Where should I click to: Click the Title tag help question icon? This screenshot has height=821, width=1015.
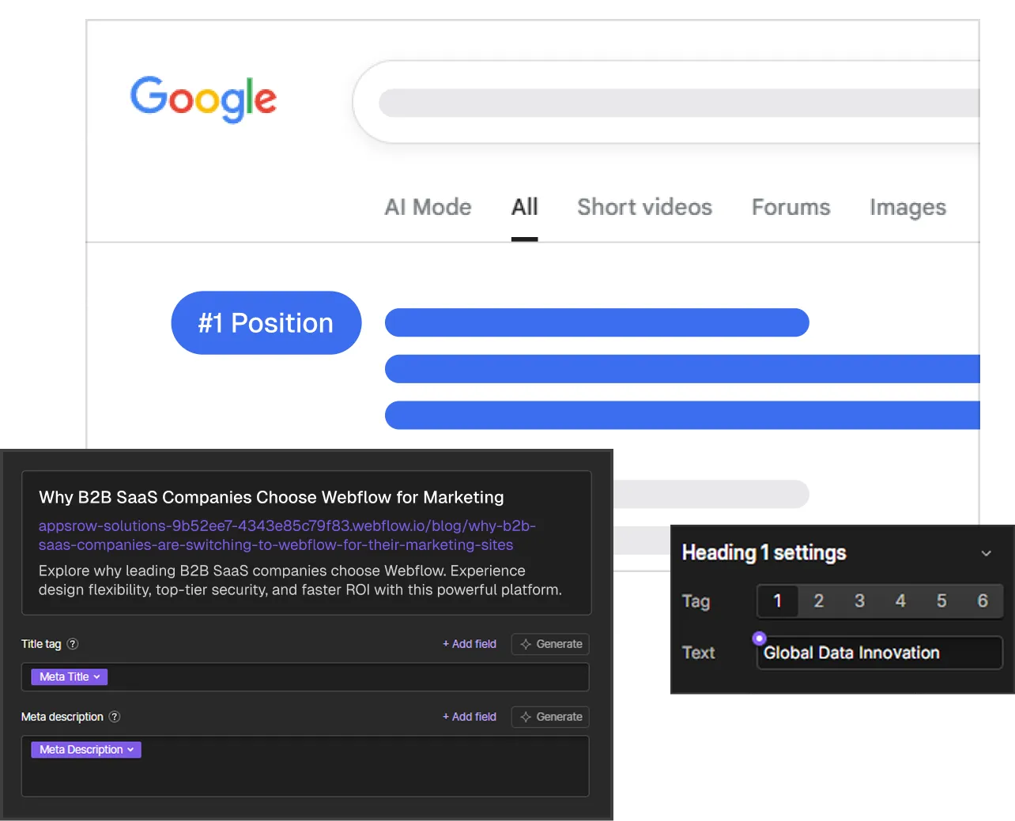73,644
